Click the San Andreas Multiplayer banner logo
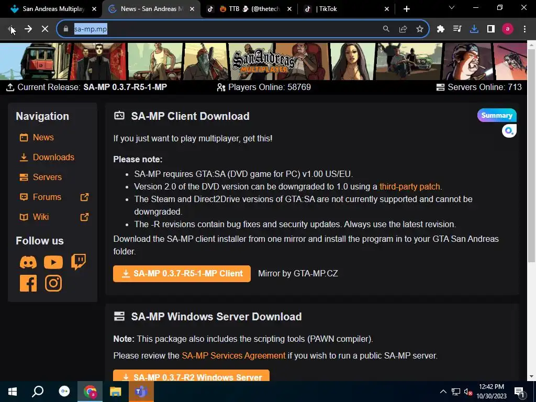This screenshot has width=536, height=402. (x=264, y=62)
